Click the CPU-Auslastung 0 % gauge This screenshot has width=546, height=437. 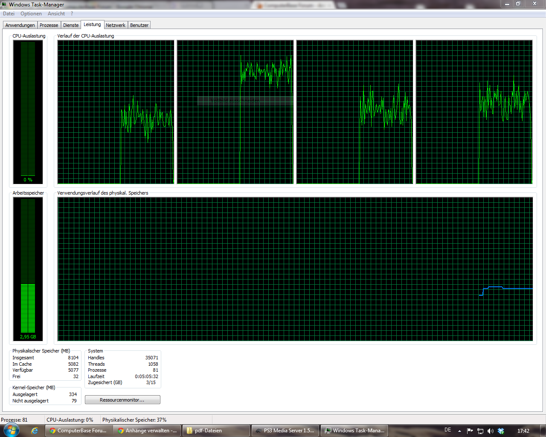(28, 112)
